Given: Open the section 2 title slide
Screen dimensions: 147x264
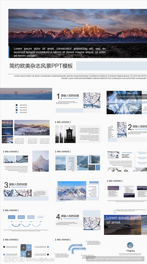Looking at the screenshot, I should click(x=127, y=132).
